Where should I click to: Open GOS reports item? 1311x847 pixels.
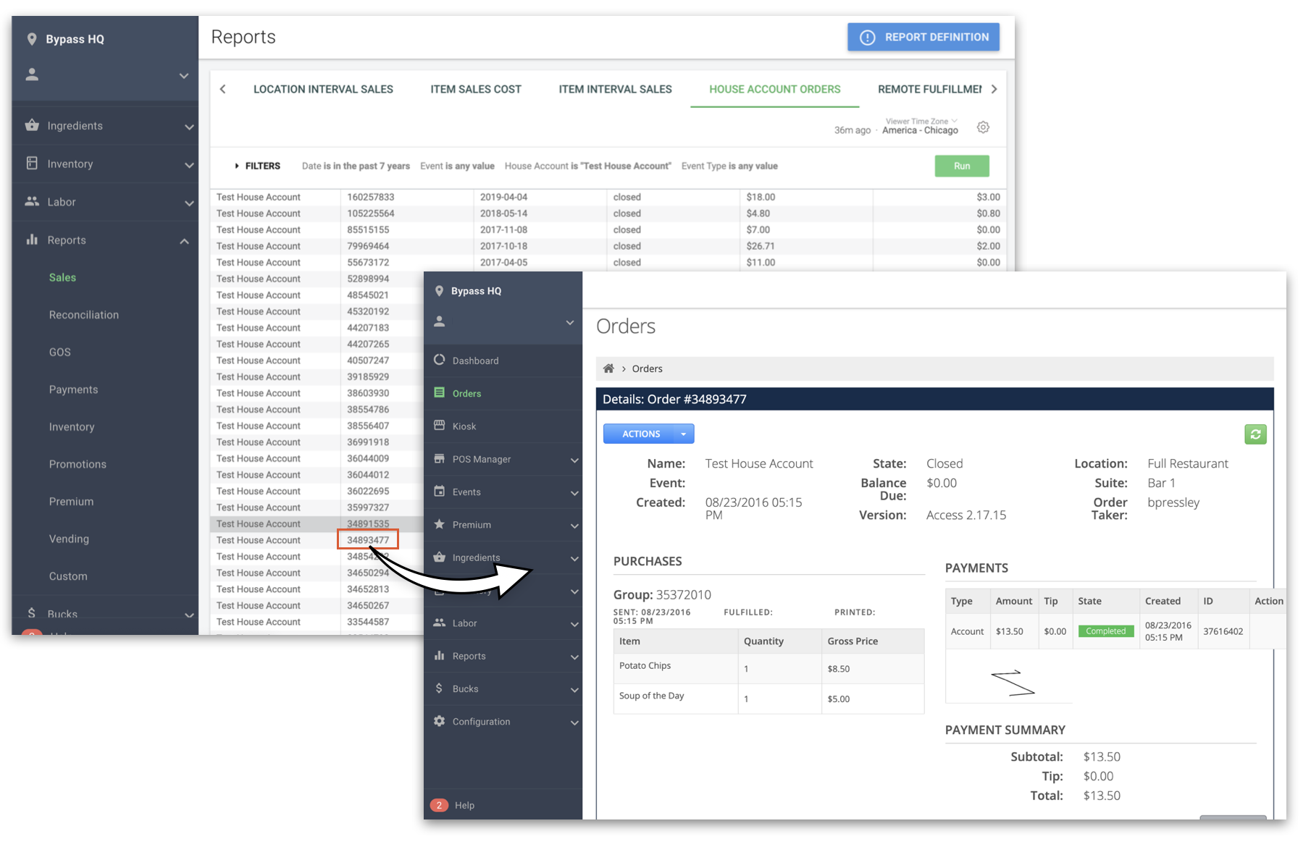[x=60, y=352]
